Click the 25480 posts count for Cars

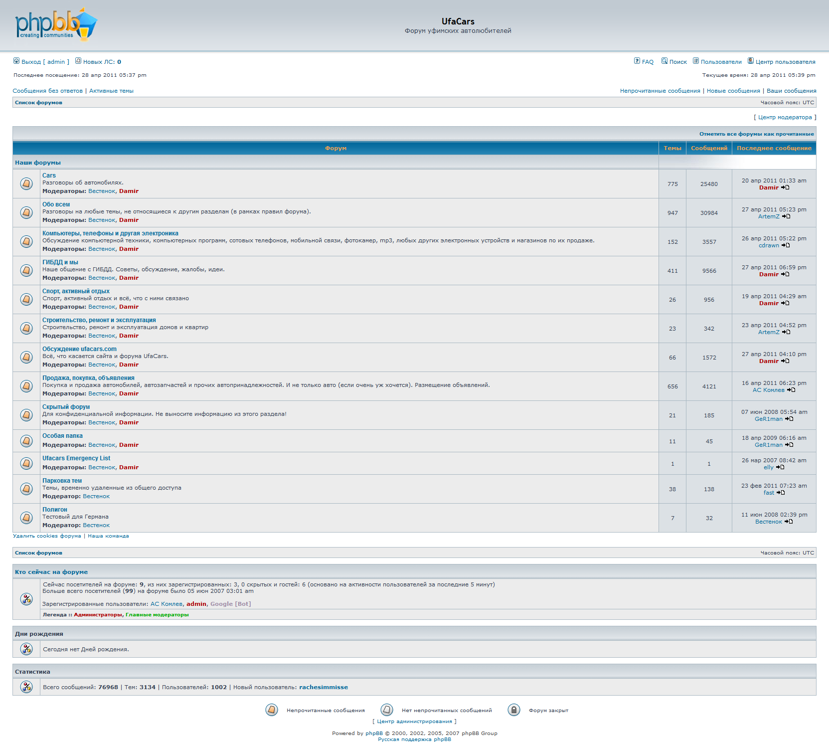709,184
